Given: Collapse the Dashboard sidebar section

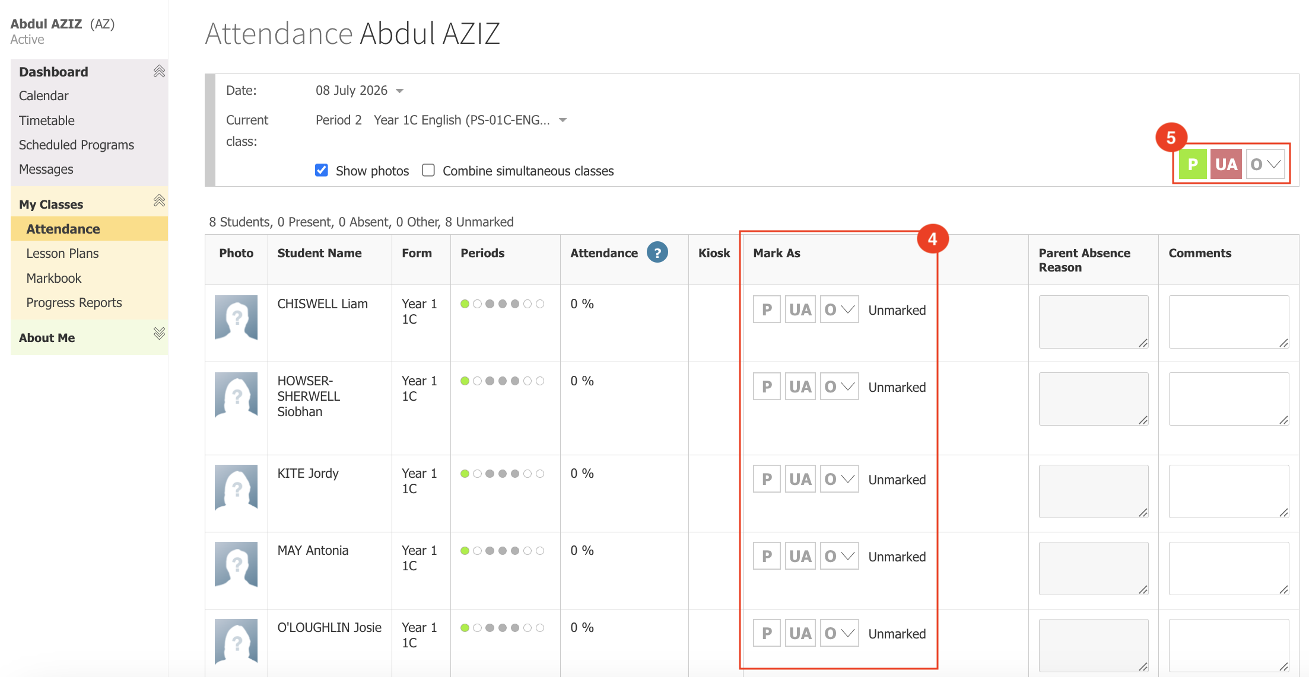Looking at the screenshot, I should (x=159, y=72).
